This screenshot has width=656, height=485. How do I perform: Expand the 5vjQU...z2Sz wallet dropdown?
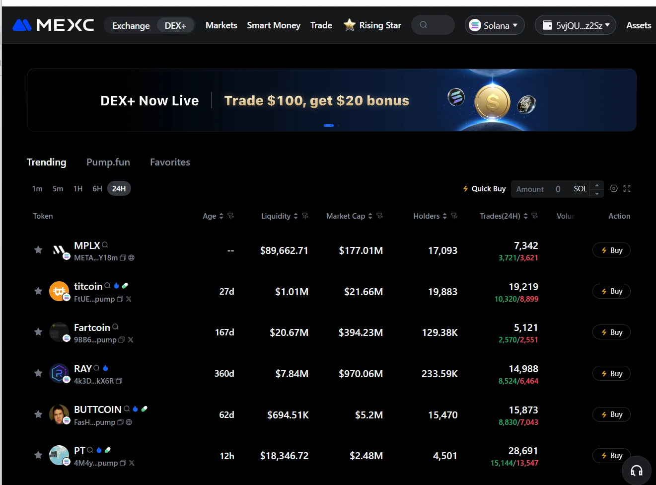click(x=576, y=25)
